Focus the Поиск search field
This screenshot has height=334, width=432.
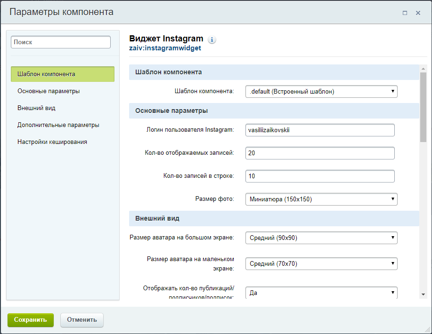coord(61,42)
